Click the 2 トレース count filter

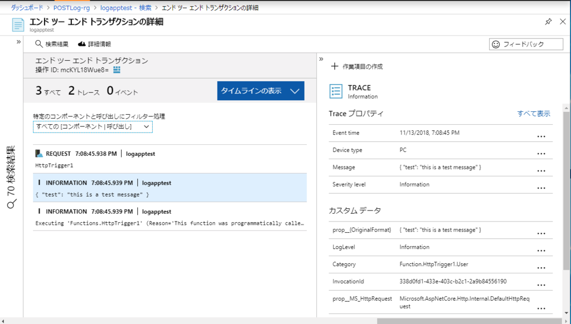click(84, 91)
